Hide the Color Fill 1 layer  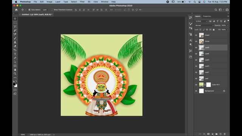pyautogui.click(x=196, y=85)
